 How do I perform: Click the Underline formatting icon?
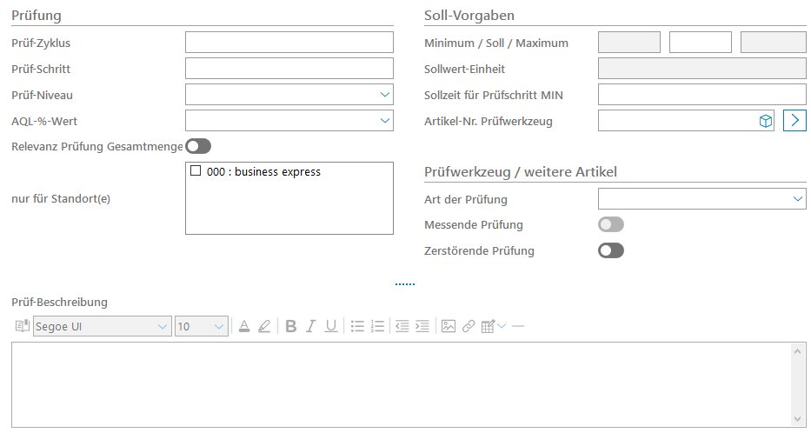tap(331, 326)
